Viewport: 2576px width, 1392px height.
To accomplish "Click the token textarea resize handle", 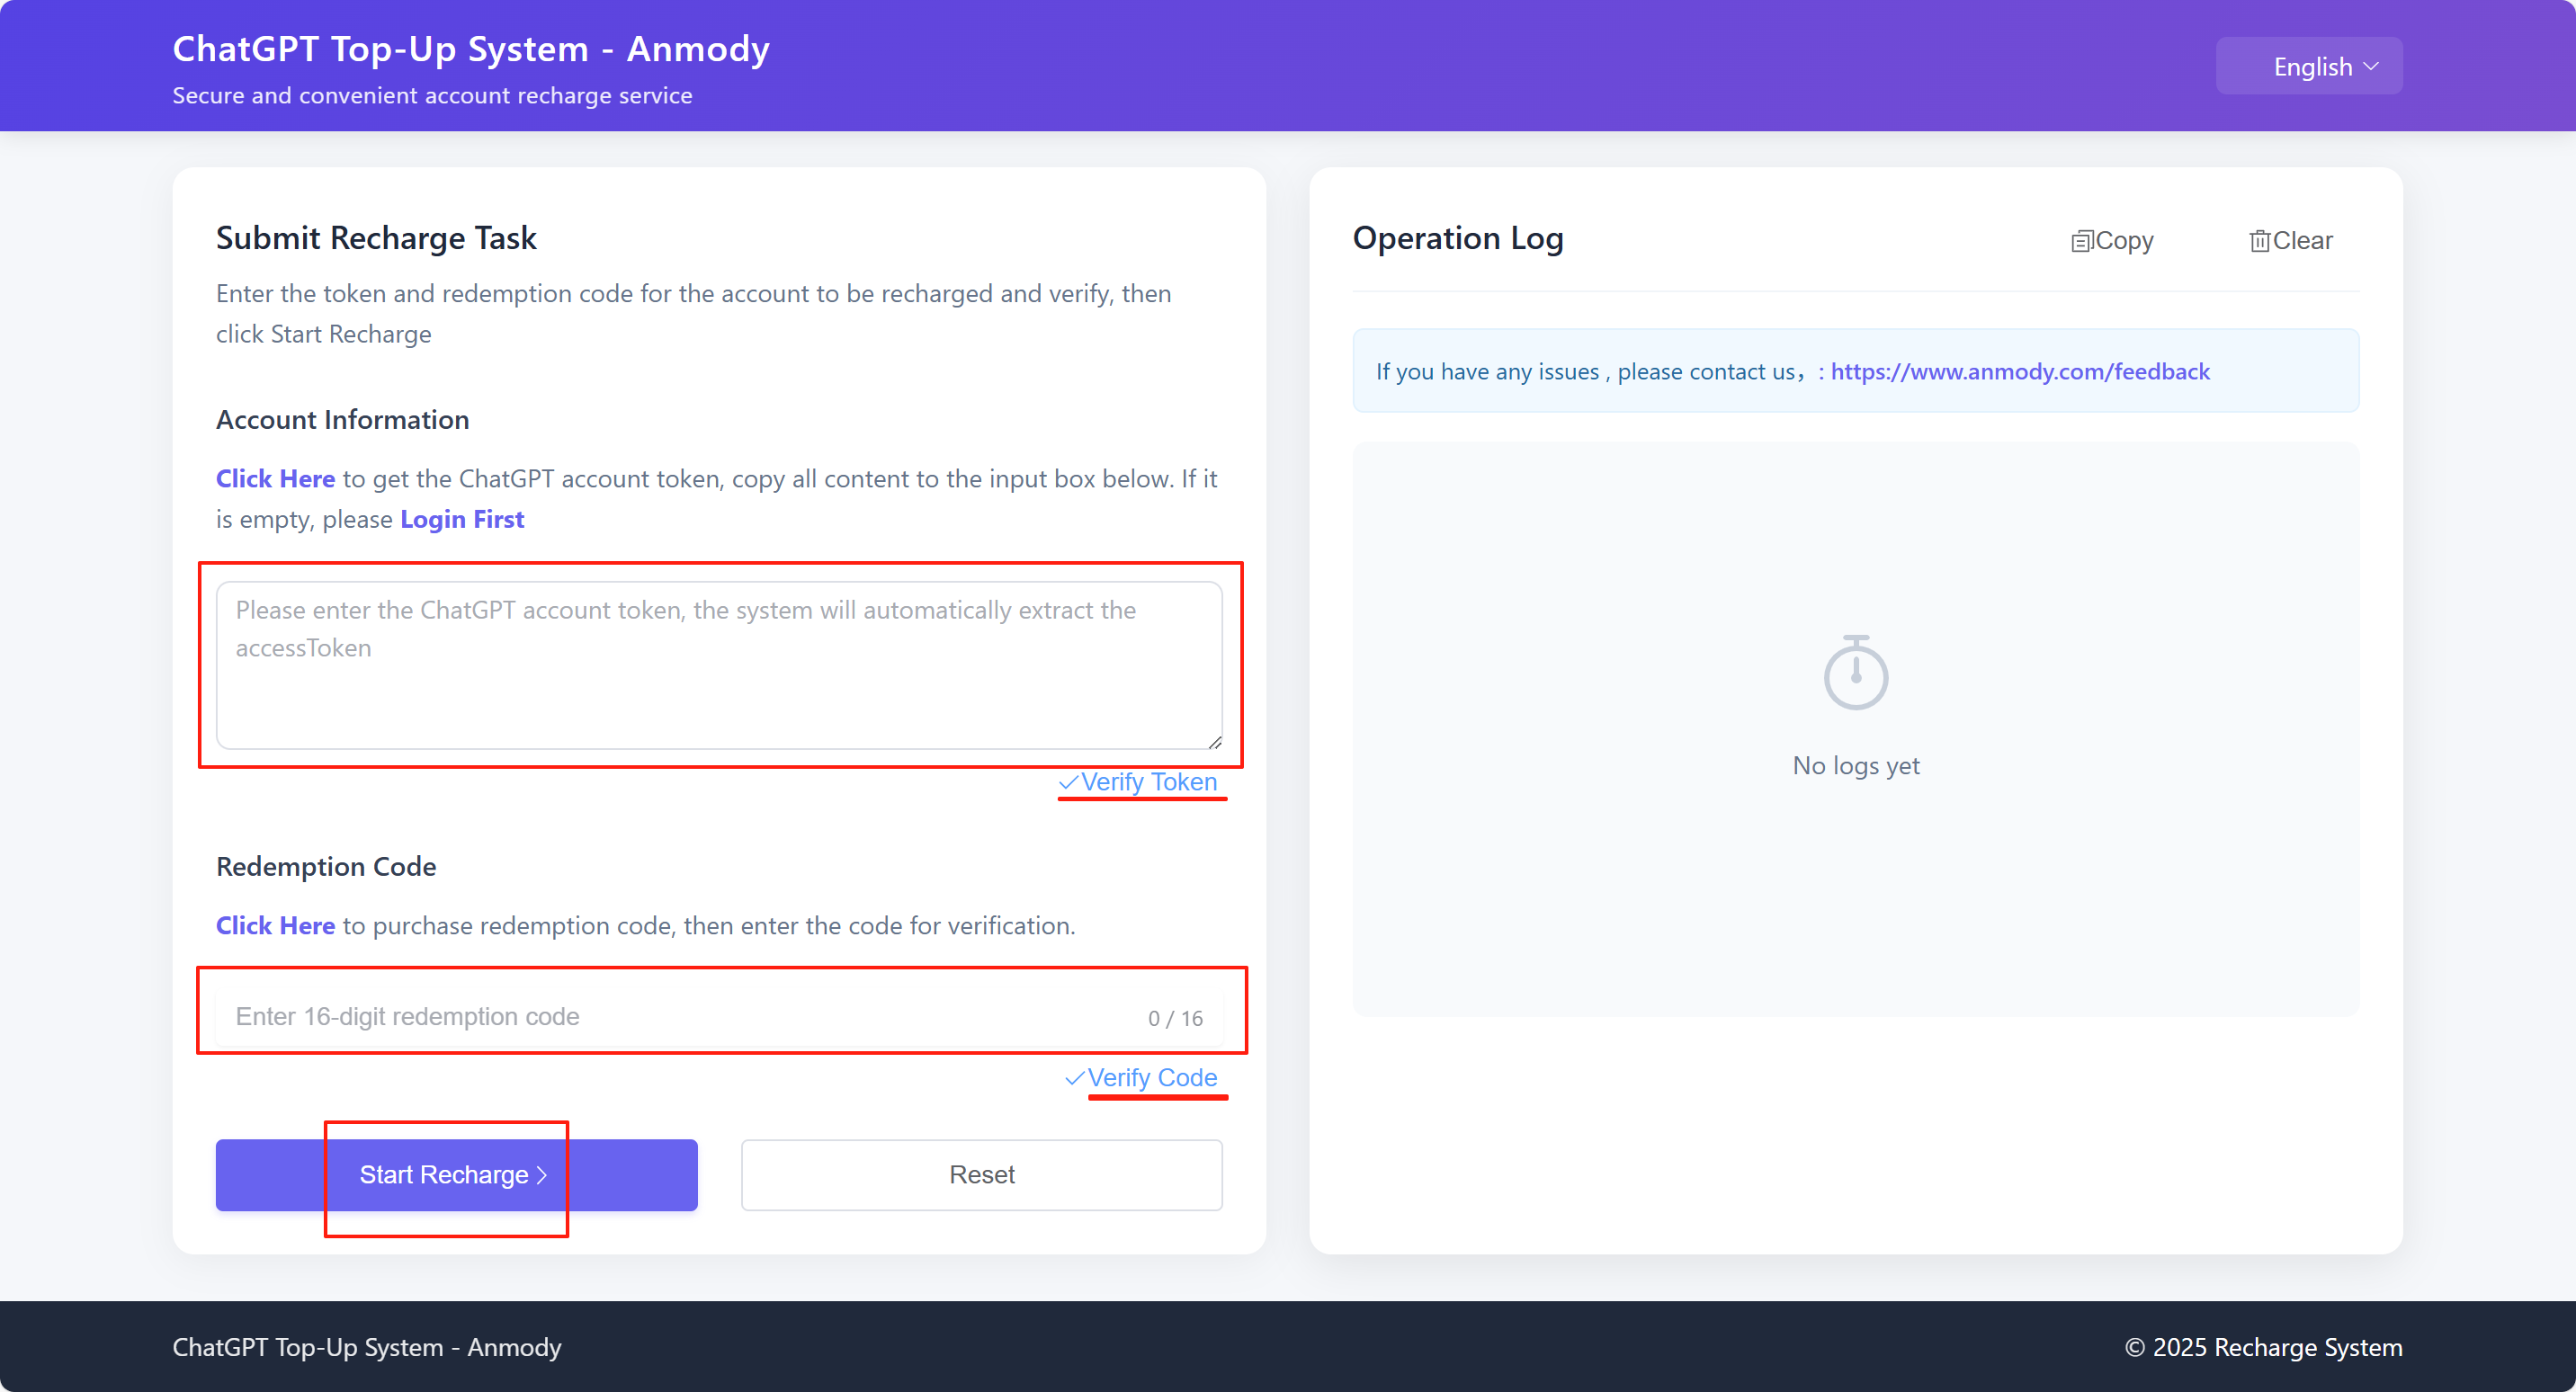I will pyautogui.click(x=1214, y=741).
